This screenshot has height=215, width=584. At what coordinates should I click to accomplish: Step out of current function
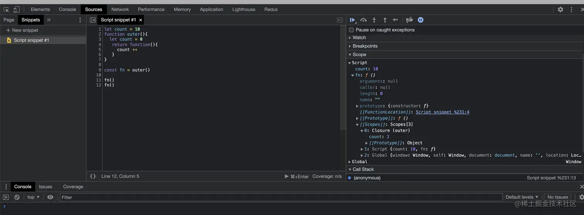[x=385, y=20]
